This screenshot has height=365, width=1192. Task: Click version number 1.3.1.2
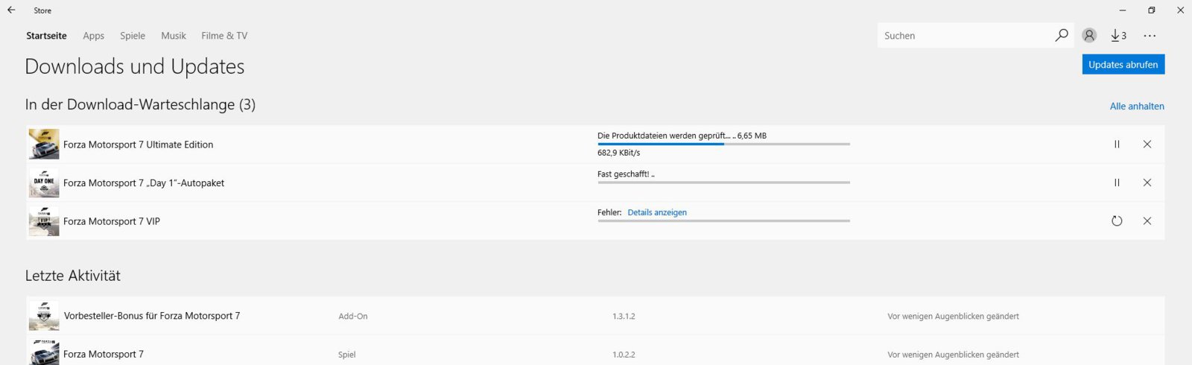(x=624, y=317)
